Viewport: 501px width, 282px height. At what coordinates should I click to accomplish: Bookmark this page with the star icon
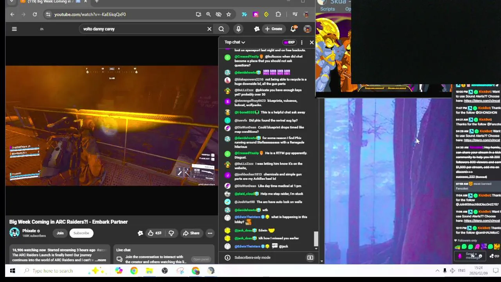tap(229, 14)
